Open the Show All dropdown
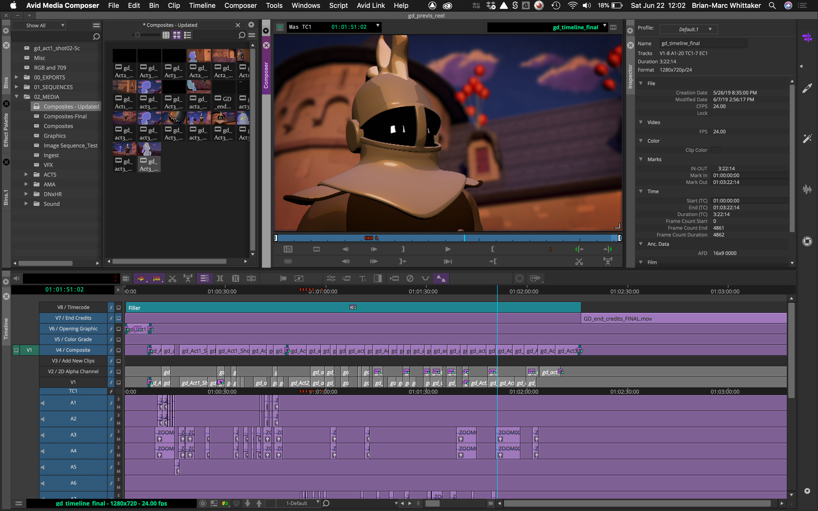 click(39, 26)
